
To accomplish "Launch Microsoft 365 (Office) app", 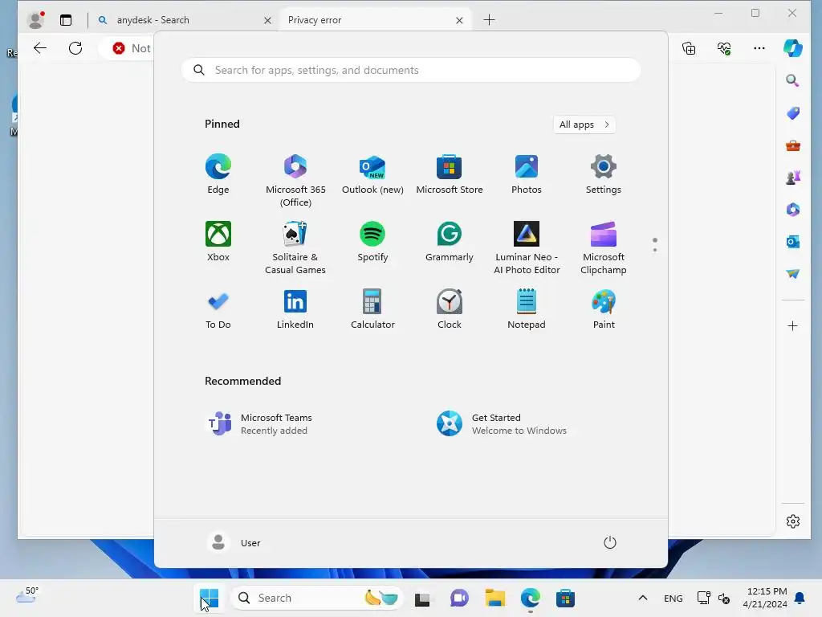I will tap(295, 181).
